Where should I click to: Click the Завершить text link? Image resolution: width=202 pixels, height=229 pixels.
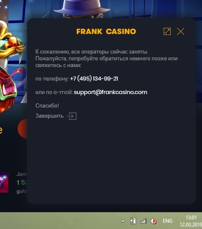(x=49, y=116)
